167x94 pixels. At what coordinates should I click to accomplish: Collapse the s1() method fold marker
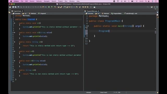15,23
